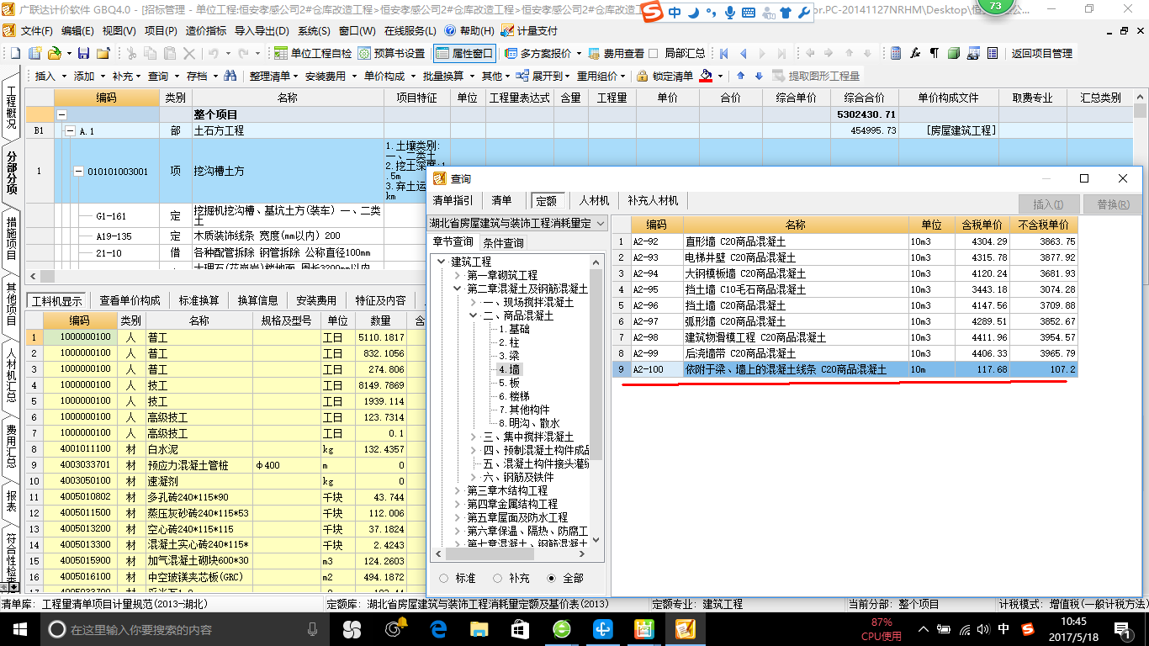Click the Undo arrow icon

[214, 53]
